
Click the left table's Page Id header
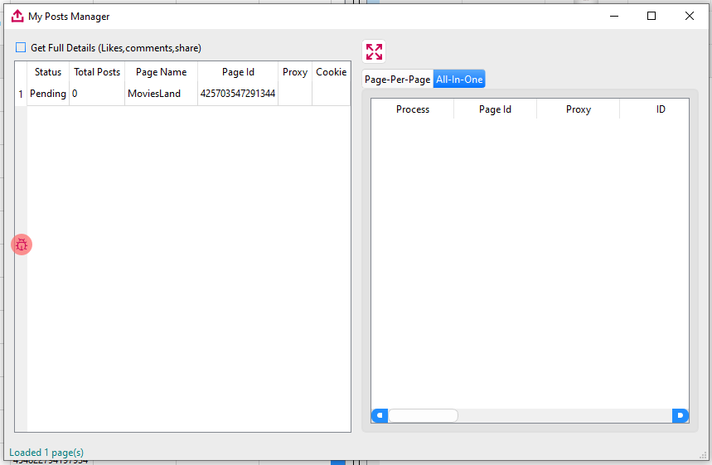(238, 72)
